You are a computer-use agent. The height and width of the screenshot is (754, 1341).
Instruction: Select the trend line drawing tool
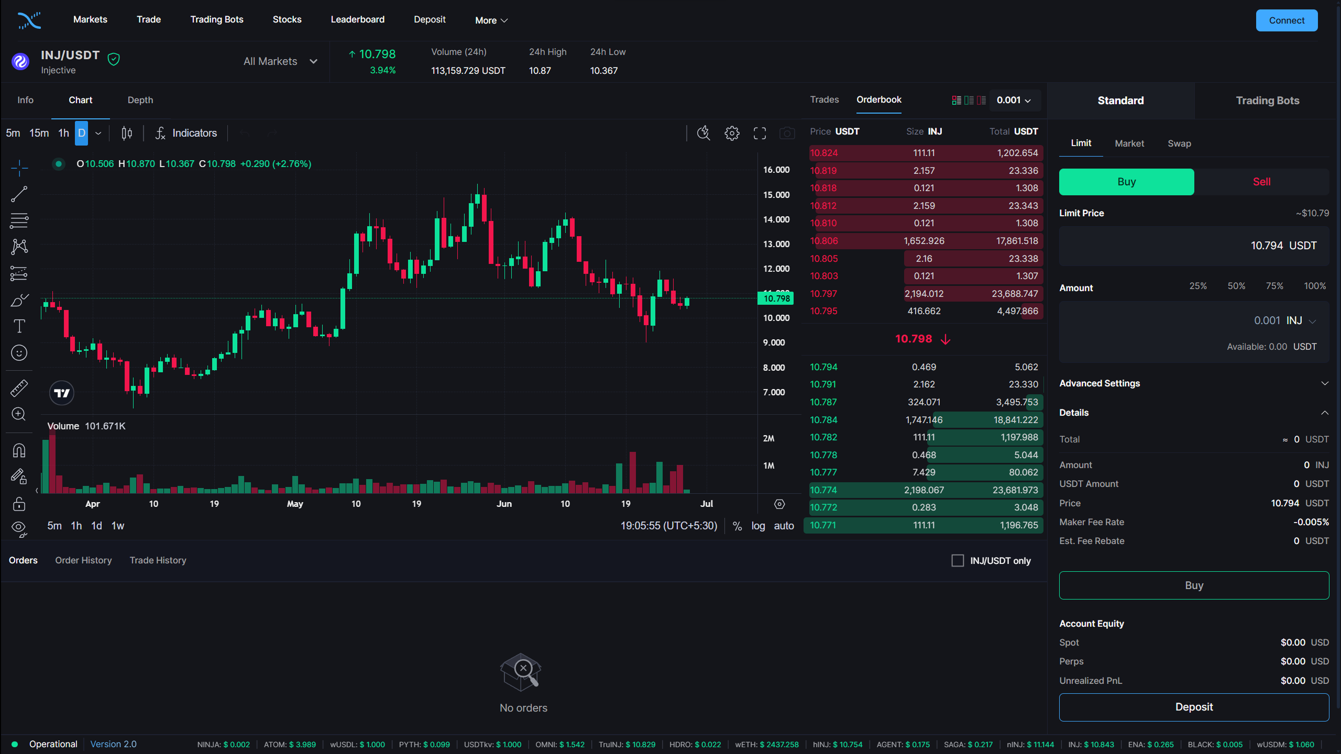click(19, 194)
